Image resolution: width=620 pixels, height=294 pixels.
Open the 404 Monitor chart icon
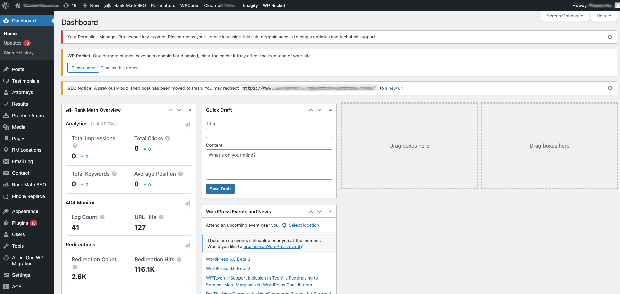pyautogui.click(x=188, y=203)
